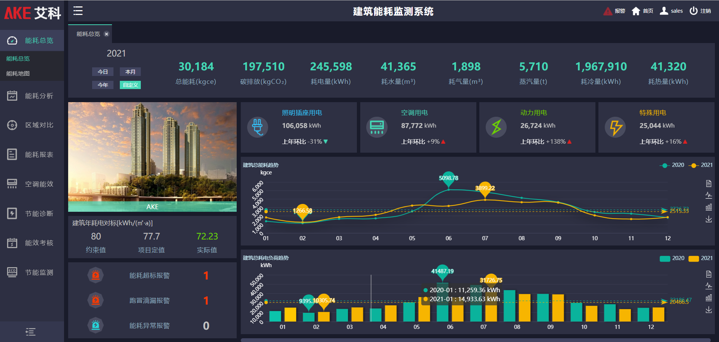Click the red alarm triangle in the top bar
The height and width of the screenshot is (342, 719).
607,11
